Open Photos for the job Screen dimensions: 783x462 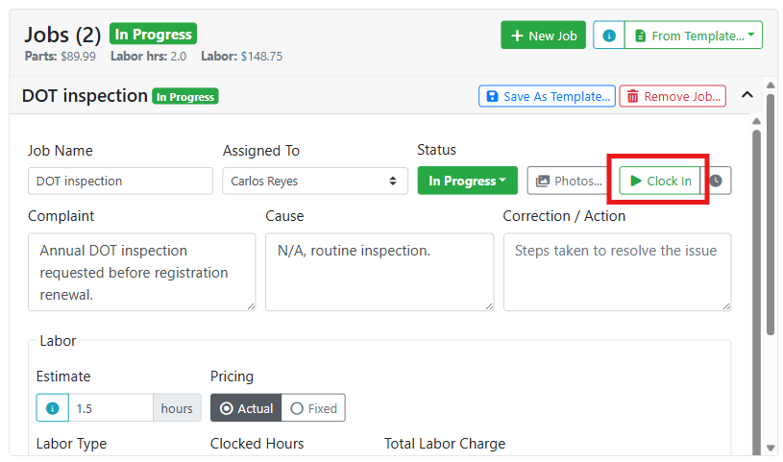[x=569, y=181]
